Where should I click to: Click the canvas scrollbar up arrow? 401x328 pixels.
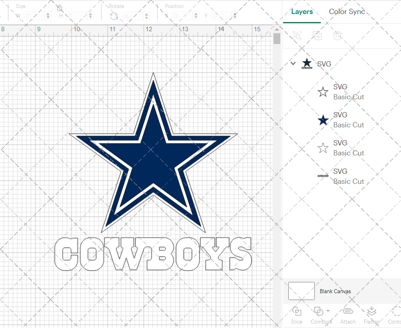pyautogui.click(x=277, y=29)
